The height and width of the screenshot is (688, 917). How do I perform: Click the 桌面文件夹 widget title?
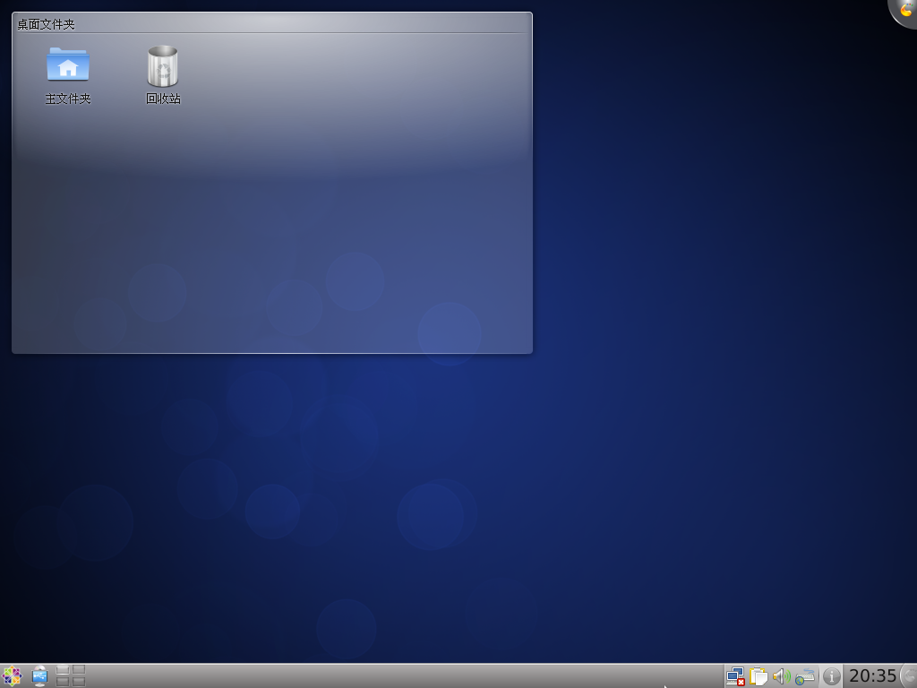47,24
